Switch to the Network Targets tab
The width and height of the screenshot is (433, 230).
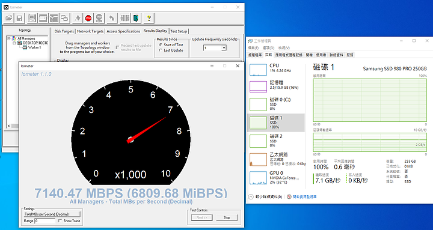(x=90, y=31)
